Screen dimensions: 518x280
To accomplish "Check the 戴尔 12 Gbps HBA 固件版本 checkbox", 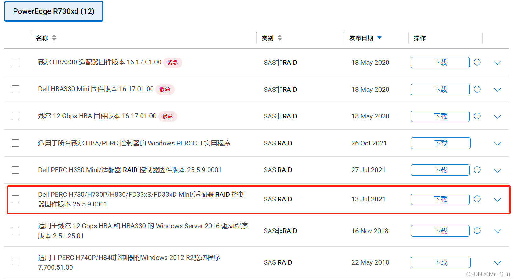I will (15, 116).
